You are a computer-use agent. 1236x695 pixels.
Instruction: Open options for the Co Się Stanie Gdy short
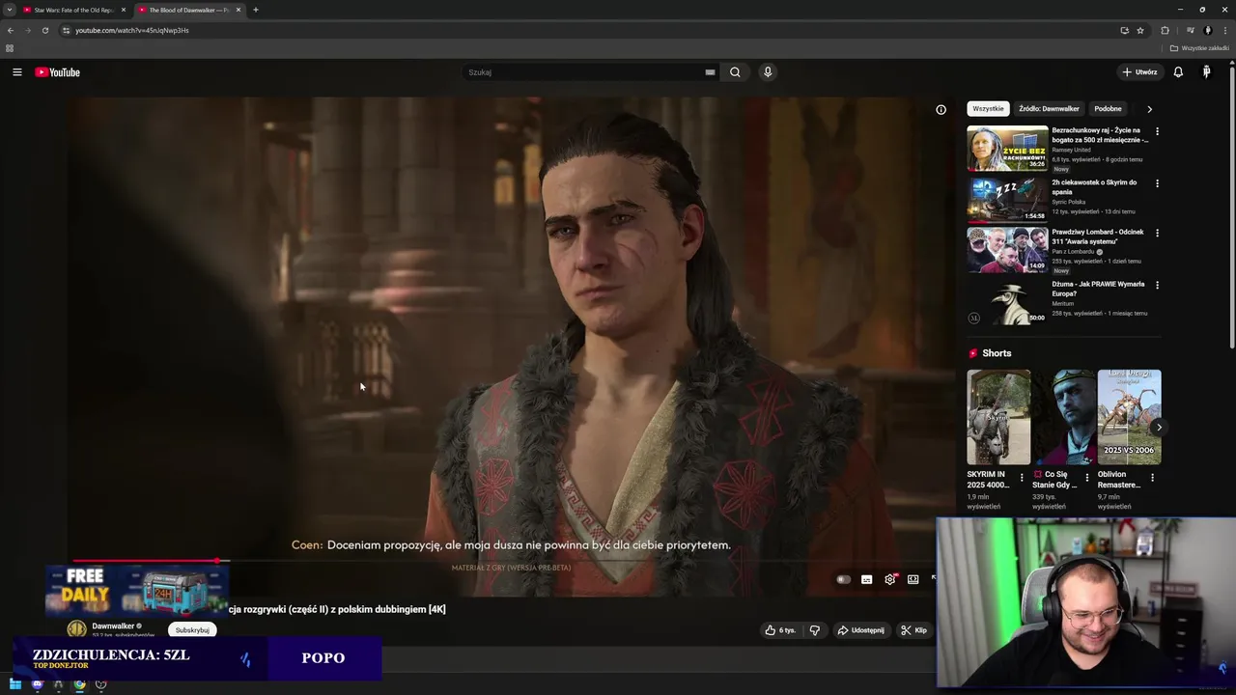1087,477
